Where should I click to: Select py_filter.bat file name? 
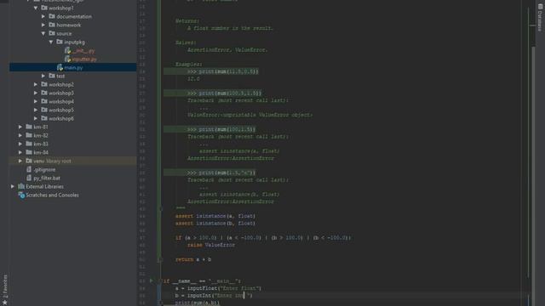47,178
